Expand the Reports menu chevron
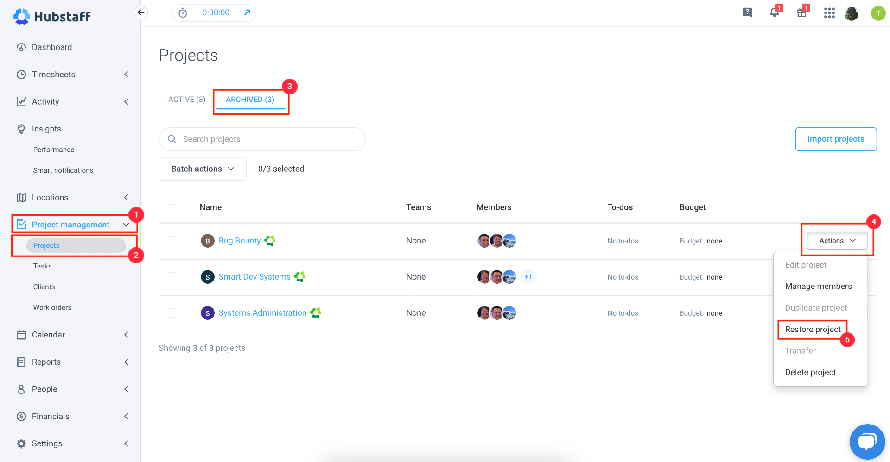This screenshot has height=462, width=890. coord(126,362)
